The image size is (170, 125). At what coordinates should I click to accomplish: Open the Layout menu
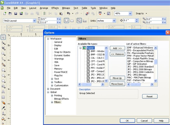[33, 8]
